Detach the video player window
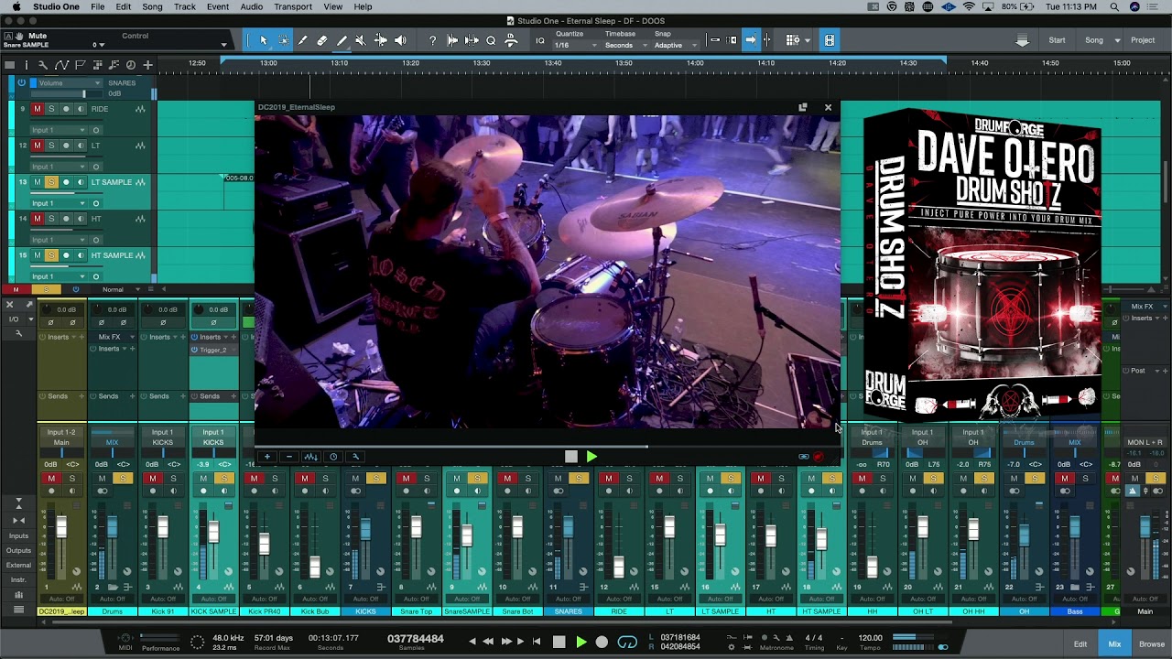Image resolution: width=1172 pixels, height=659 pixels. coord(803,107)
